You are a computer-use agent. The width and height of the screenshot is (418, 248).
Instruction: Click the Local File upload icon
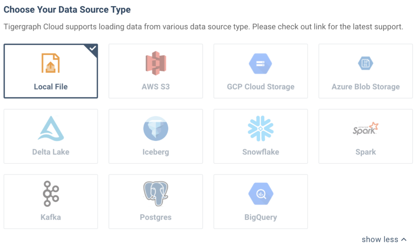tap(51, 63)
